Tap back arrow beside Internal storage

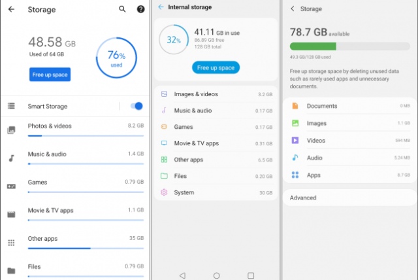click(161, 7)
